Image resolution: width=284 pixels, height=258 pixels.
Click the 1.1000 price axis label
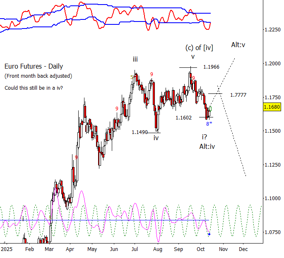coord(272,198)
